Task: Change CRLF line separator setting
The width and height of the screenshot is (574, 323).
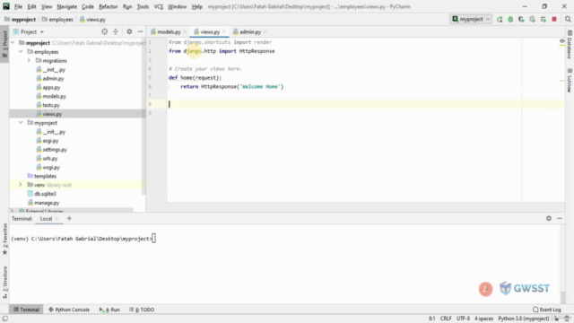Action: 446,319
